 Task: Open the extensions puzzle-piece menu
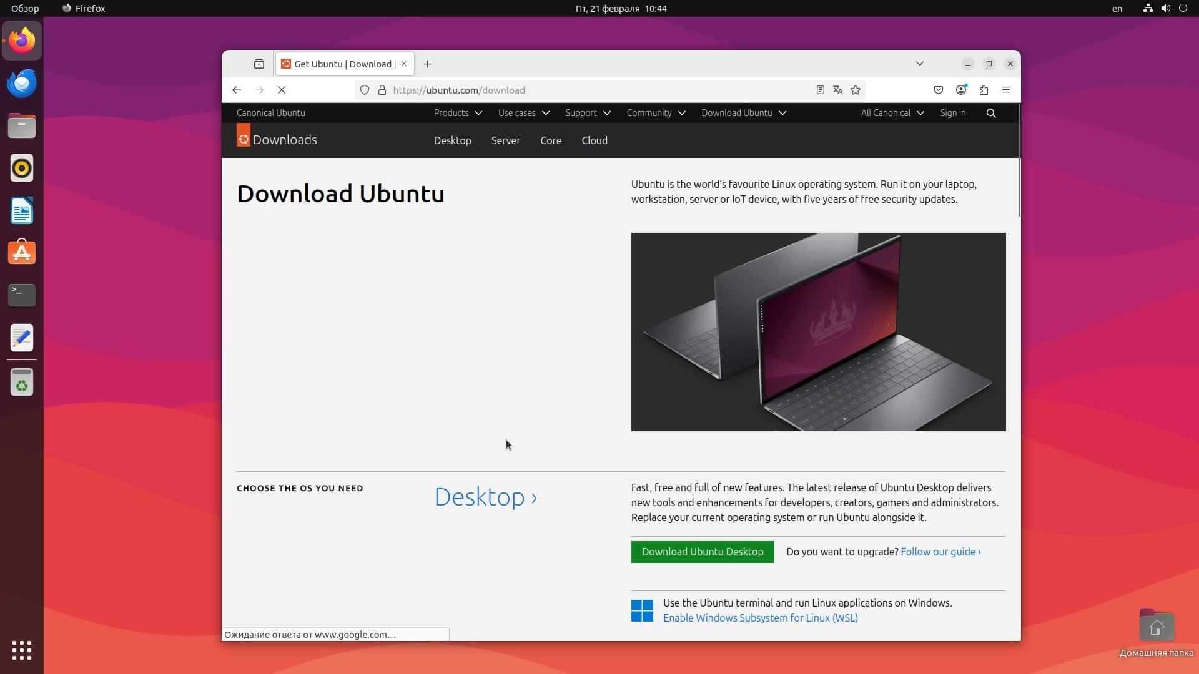click(x=984, y=90)
